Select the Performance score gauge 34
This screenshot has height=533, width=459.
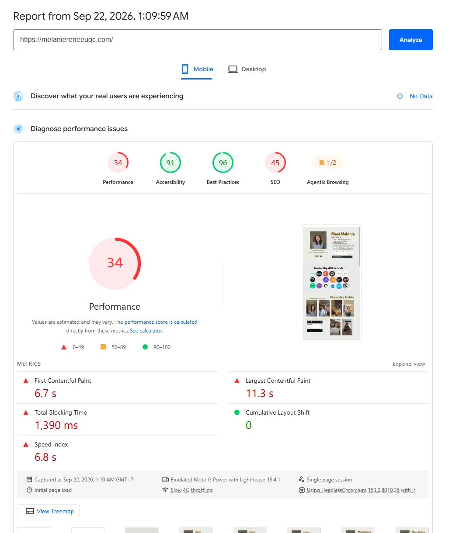118,163
